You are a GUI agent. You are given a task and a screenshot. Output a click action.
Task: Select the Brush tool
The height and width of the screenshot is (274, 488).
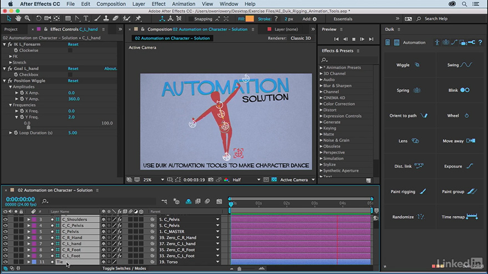coord(97,19)
